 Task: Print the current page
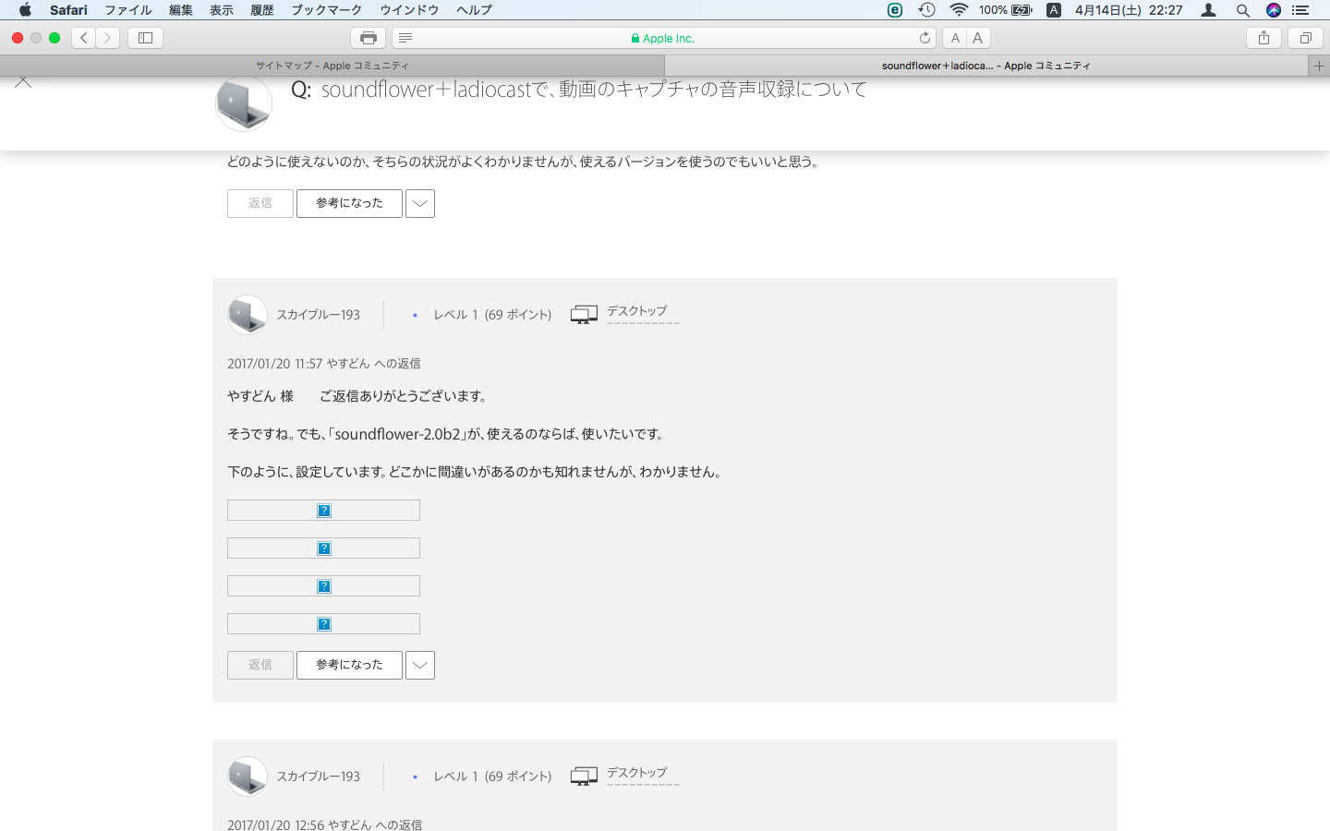click(x=368, y=38)
